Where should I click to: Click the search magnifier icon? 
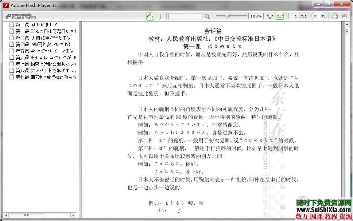[207, 16]
